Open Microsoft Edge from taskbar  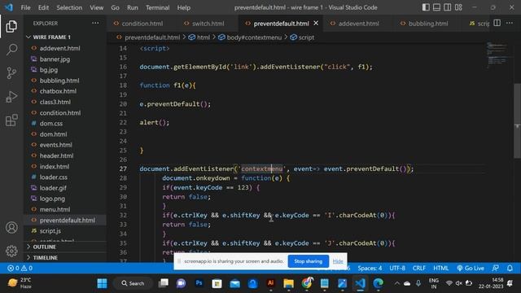click(378, 283)
